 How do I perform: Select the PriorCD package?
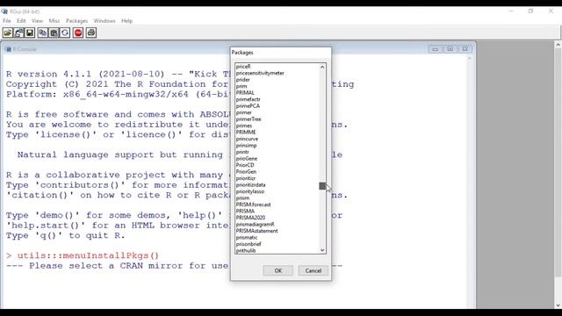coord(245,165)
